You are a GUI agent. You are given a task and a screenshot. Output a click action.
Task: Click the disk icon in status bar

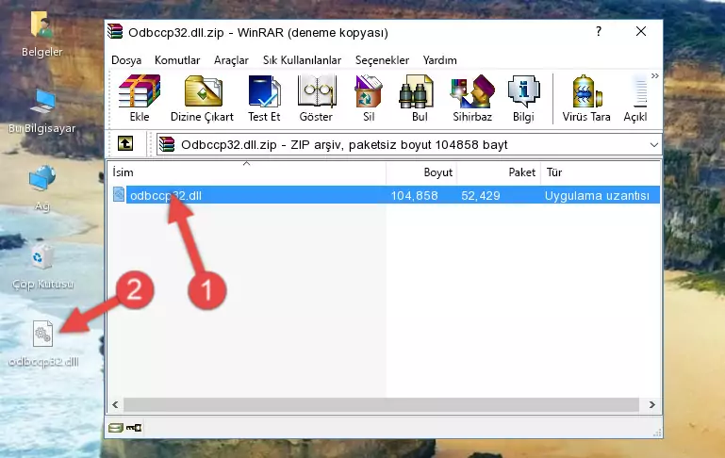(115, 428)
